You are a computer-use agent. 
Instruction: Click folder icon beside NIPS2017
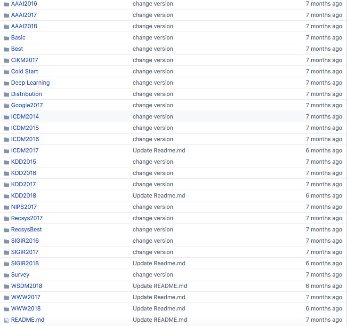point(7,207)
